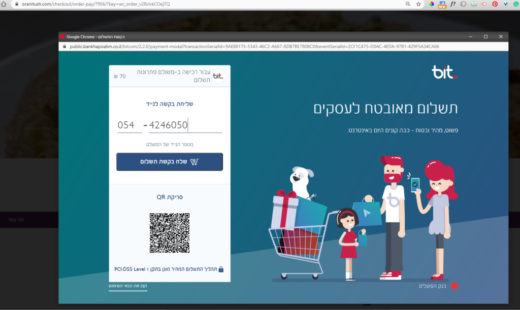The height and width of the screenshot is (310, 520).
Task: Click the f? font extension icon
Action: (x=452, y=4)
